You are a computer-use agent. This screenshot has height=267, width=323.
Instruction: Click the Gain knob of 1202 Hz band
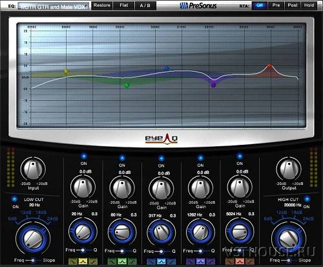click(200, 189)
